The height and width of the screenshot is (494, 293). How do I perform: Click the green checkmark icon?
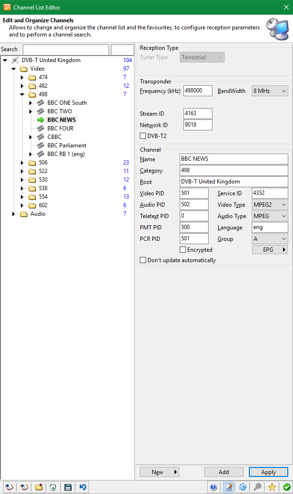[286, 487]
